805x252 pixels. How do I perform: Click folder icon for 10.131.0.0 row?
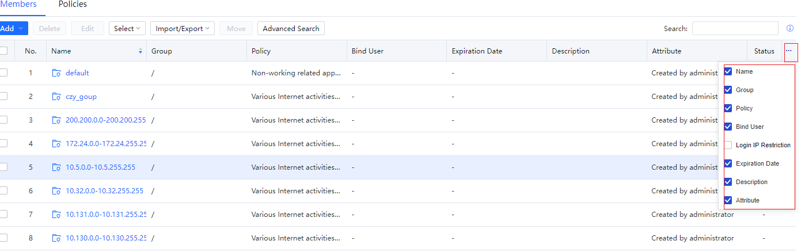pyautogui.click(x=56, y=215)
